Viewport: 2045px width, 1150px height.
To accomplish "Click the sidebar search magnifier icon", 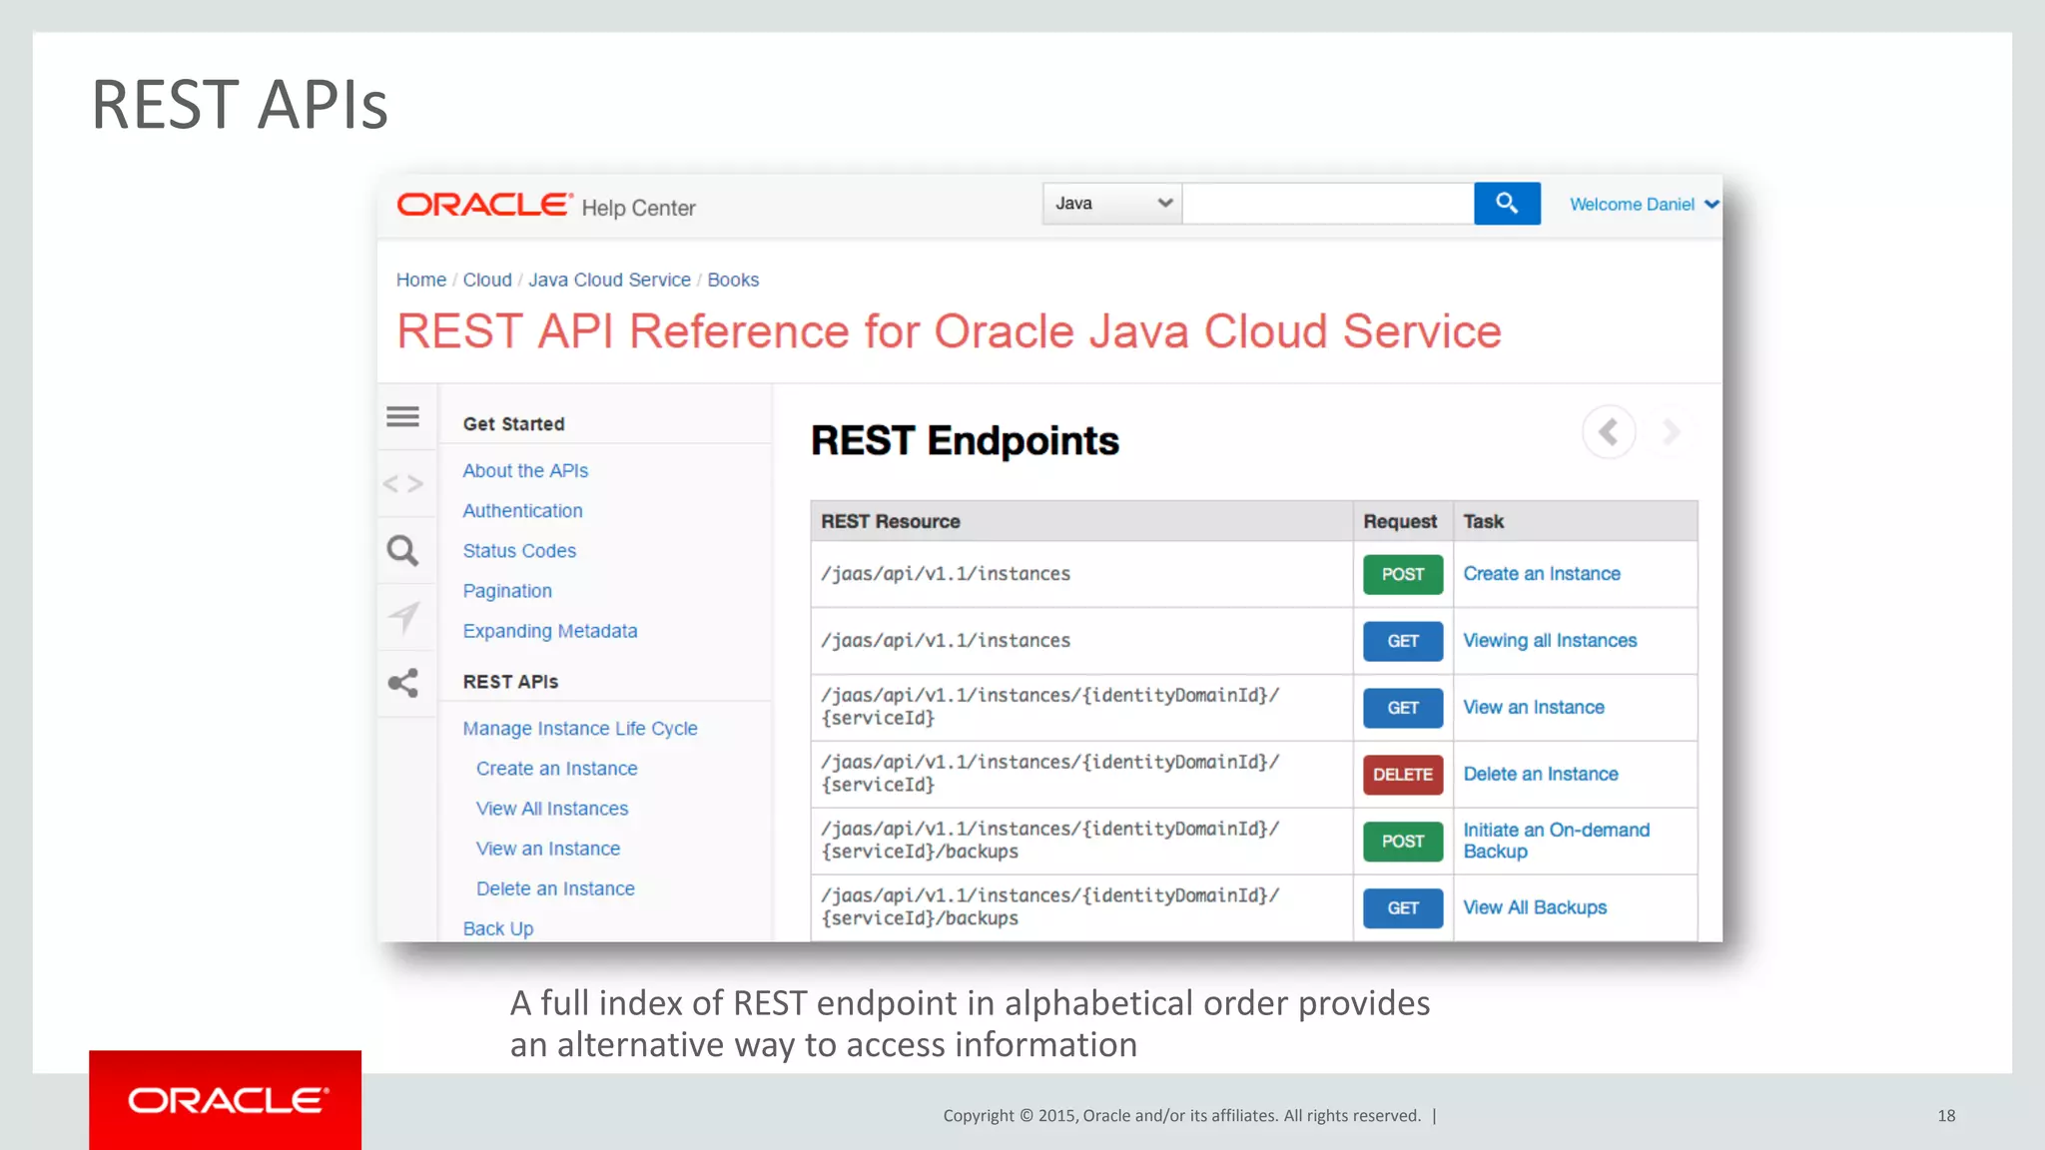I will (x=403, y=550).
